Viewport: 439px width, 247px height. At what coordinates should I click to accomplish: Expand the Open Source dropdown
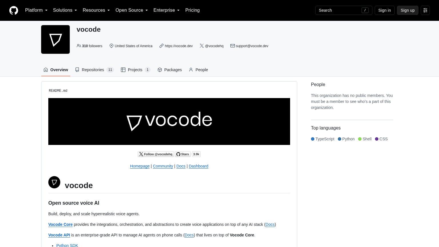coord(132,10)
